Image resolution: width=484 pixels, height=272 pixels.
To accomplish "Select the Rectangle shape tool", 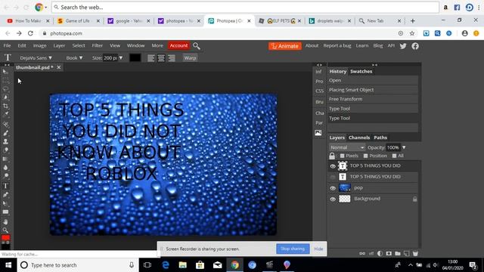I will coord(5,212).
